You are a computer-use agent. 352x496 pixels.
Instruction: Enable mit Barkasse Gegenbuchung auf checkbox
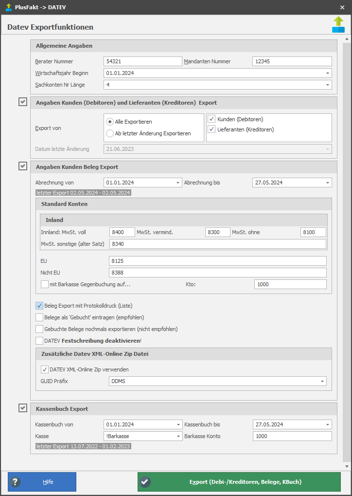click(45, 284)
